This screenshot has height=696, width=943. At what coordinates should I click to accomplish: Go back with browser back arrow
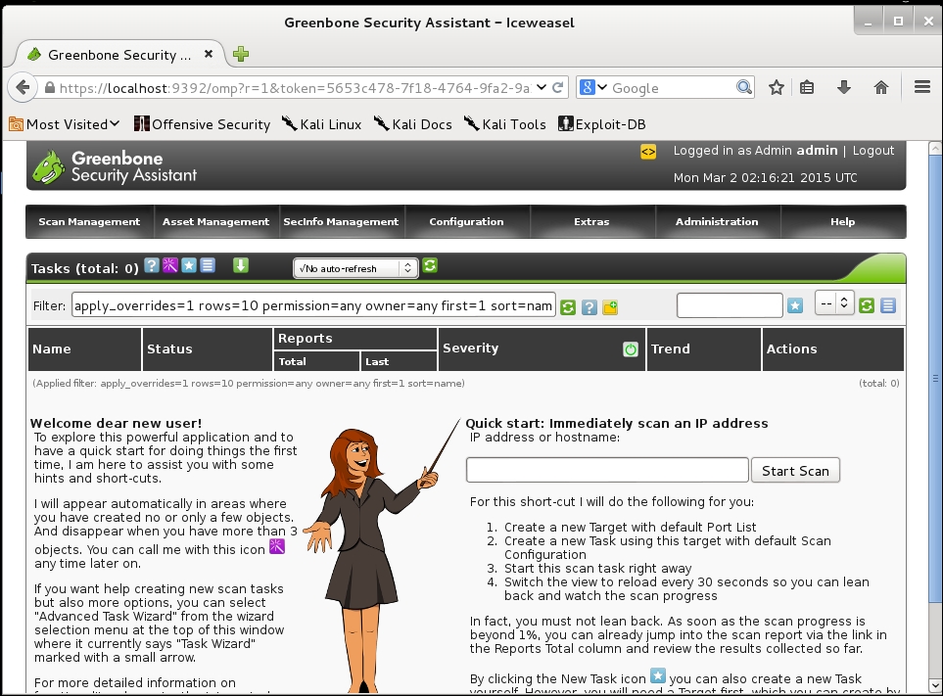point(23,88)
